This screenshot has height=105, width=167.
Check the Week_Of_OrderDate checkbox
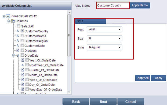pos(27,79)
